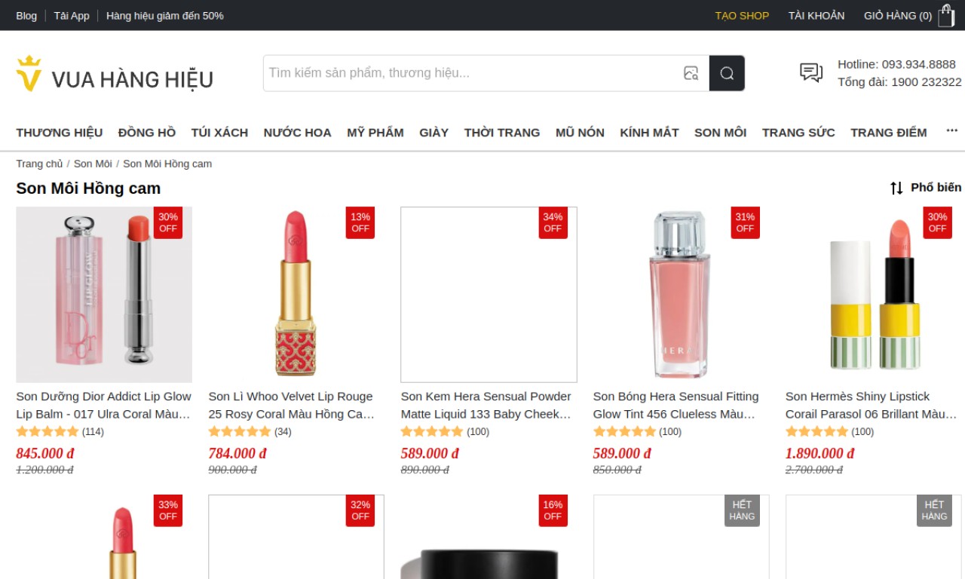Click star rating of Hermès Shiny Lipstick

[x=816, y=432]
